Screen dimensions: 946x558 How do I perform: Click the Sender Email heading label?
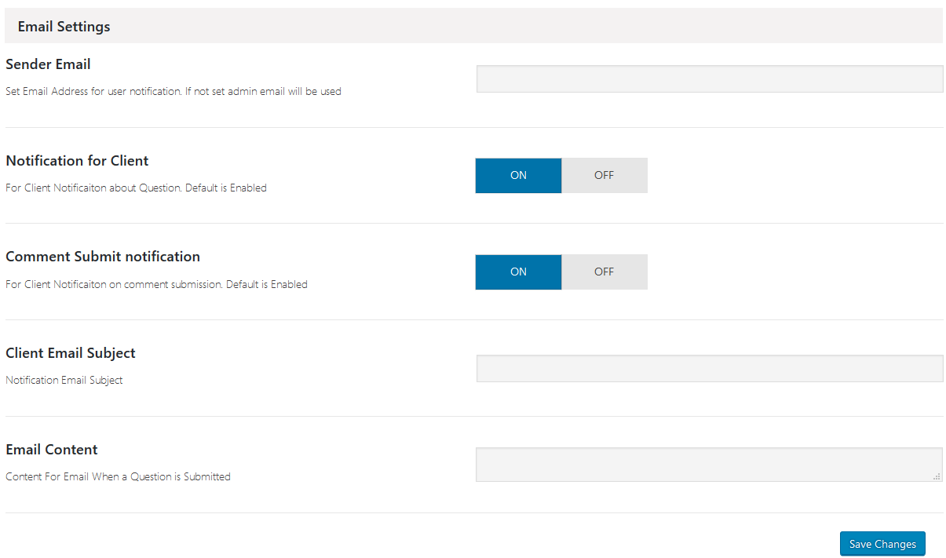[x=48, y=64]
